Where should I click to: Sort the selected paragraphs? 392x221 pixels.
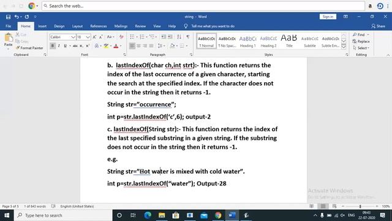179,37
